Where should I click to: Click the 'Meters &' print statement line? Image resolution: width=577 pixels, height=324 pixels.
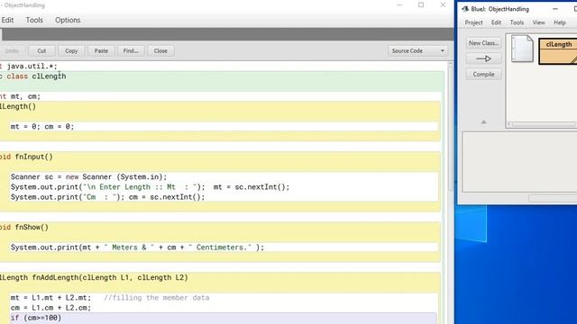[137, 247]
